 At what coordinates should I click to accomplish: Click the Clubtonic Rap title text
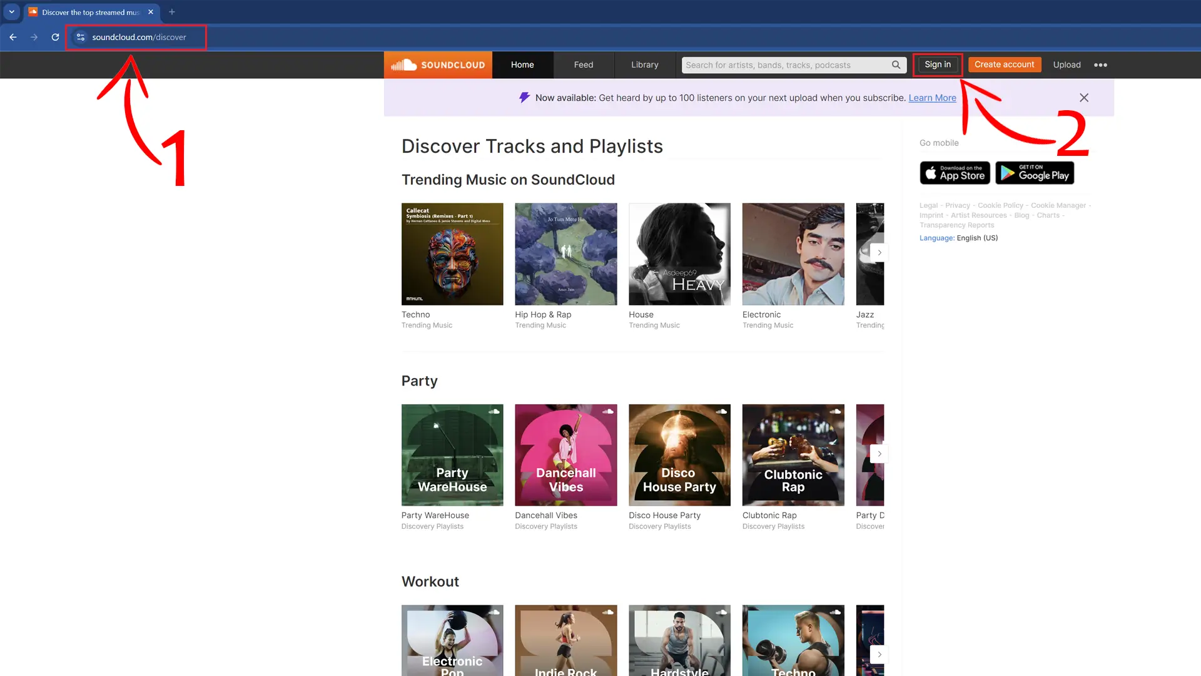point(769,516)
